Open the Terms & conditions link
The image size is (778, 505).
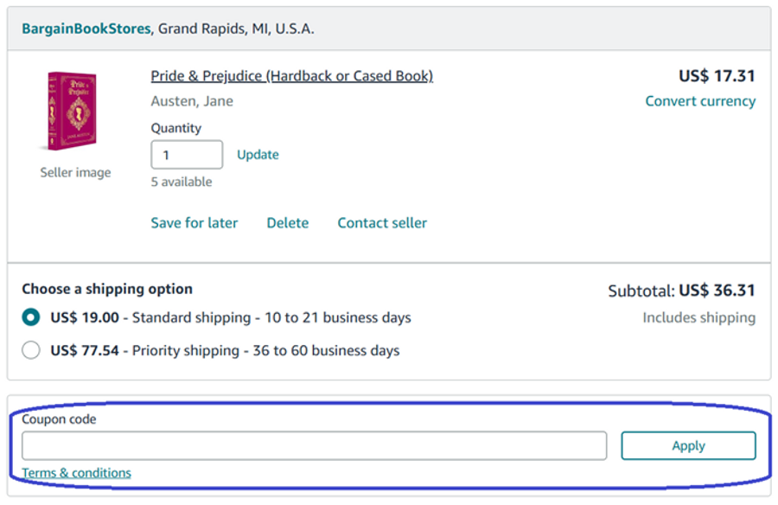pyautogui.click(x=76, y=473)
